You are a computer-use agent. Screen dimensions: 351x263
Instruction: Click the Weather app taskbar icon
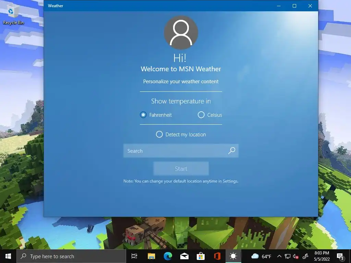point(233,256)
